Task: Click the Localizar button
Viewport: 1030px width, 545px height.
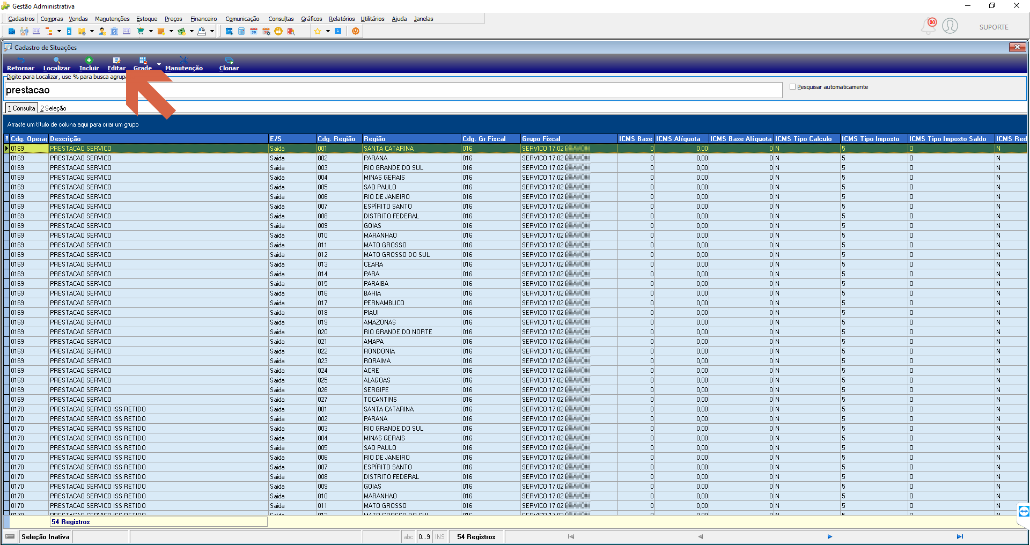Action: (57, 64)
